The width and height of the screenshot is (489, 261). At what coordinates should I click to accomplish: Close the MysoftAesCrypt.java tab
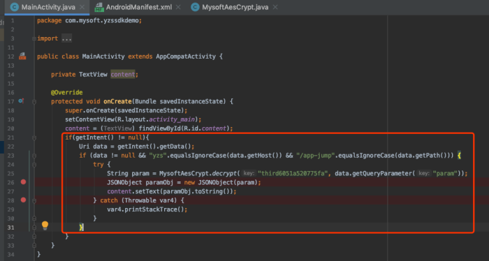coord(275,7)
